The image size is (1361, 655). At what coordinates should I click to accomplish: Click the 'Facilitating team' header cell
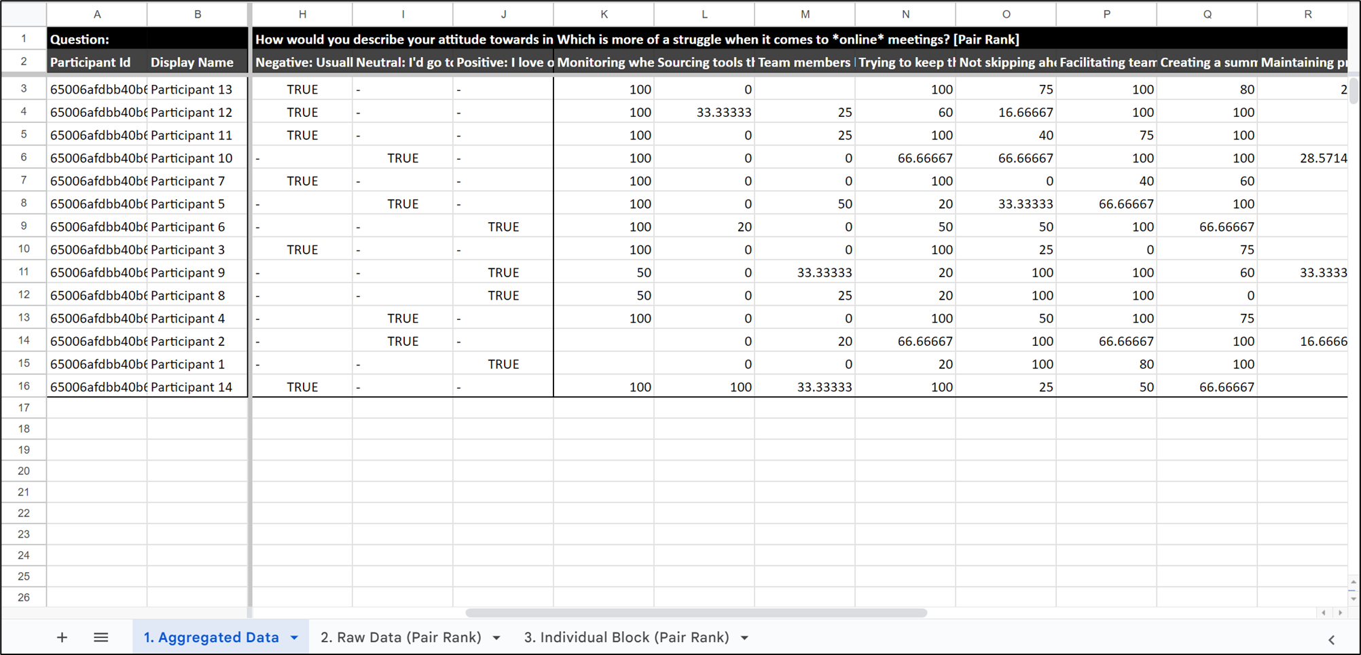pos(1106,62)
